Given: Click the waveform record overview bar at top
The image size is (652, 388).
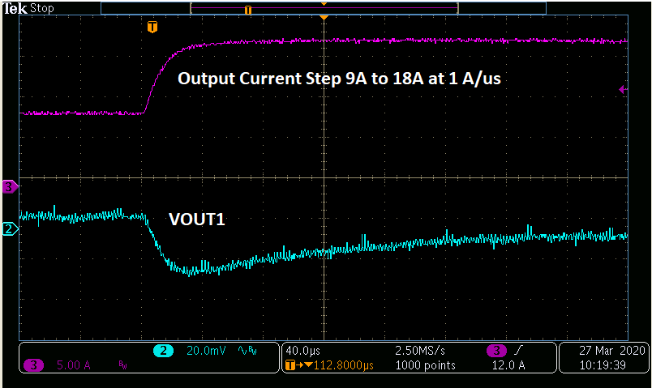Looking at the screenshot, I should [324, 8].
